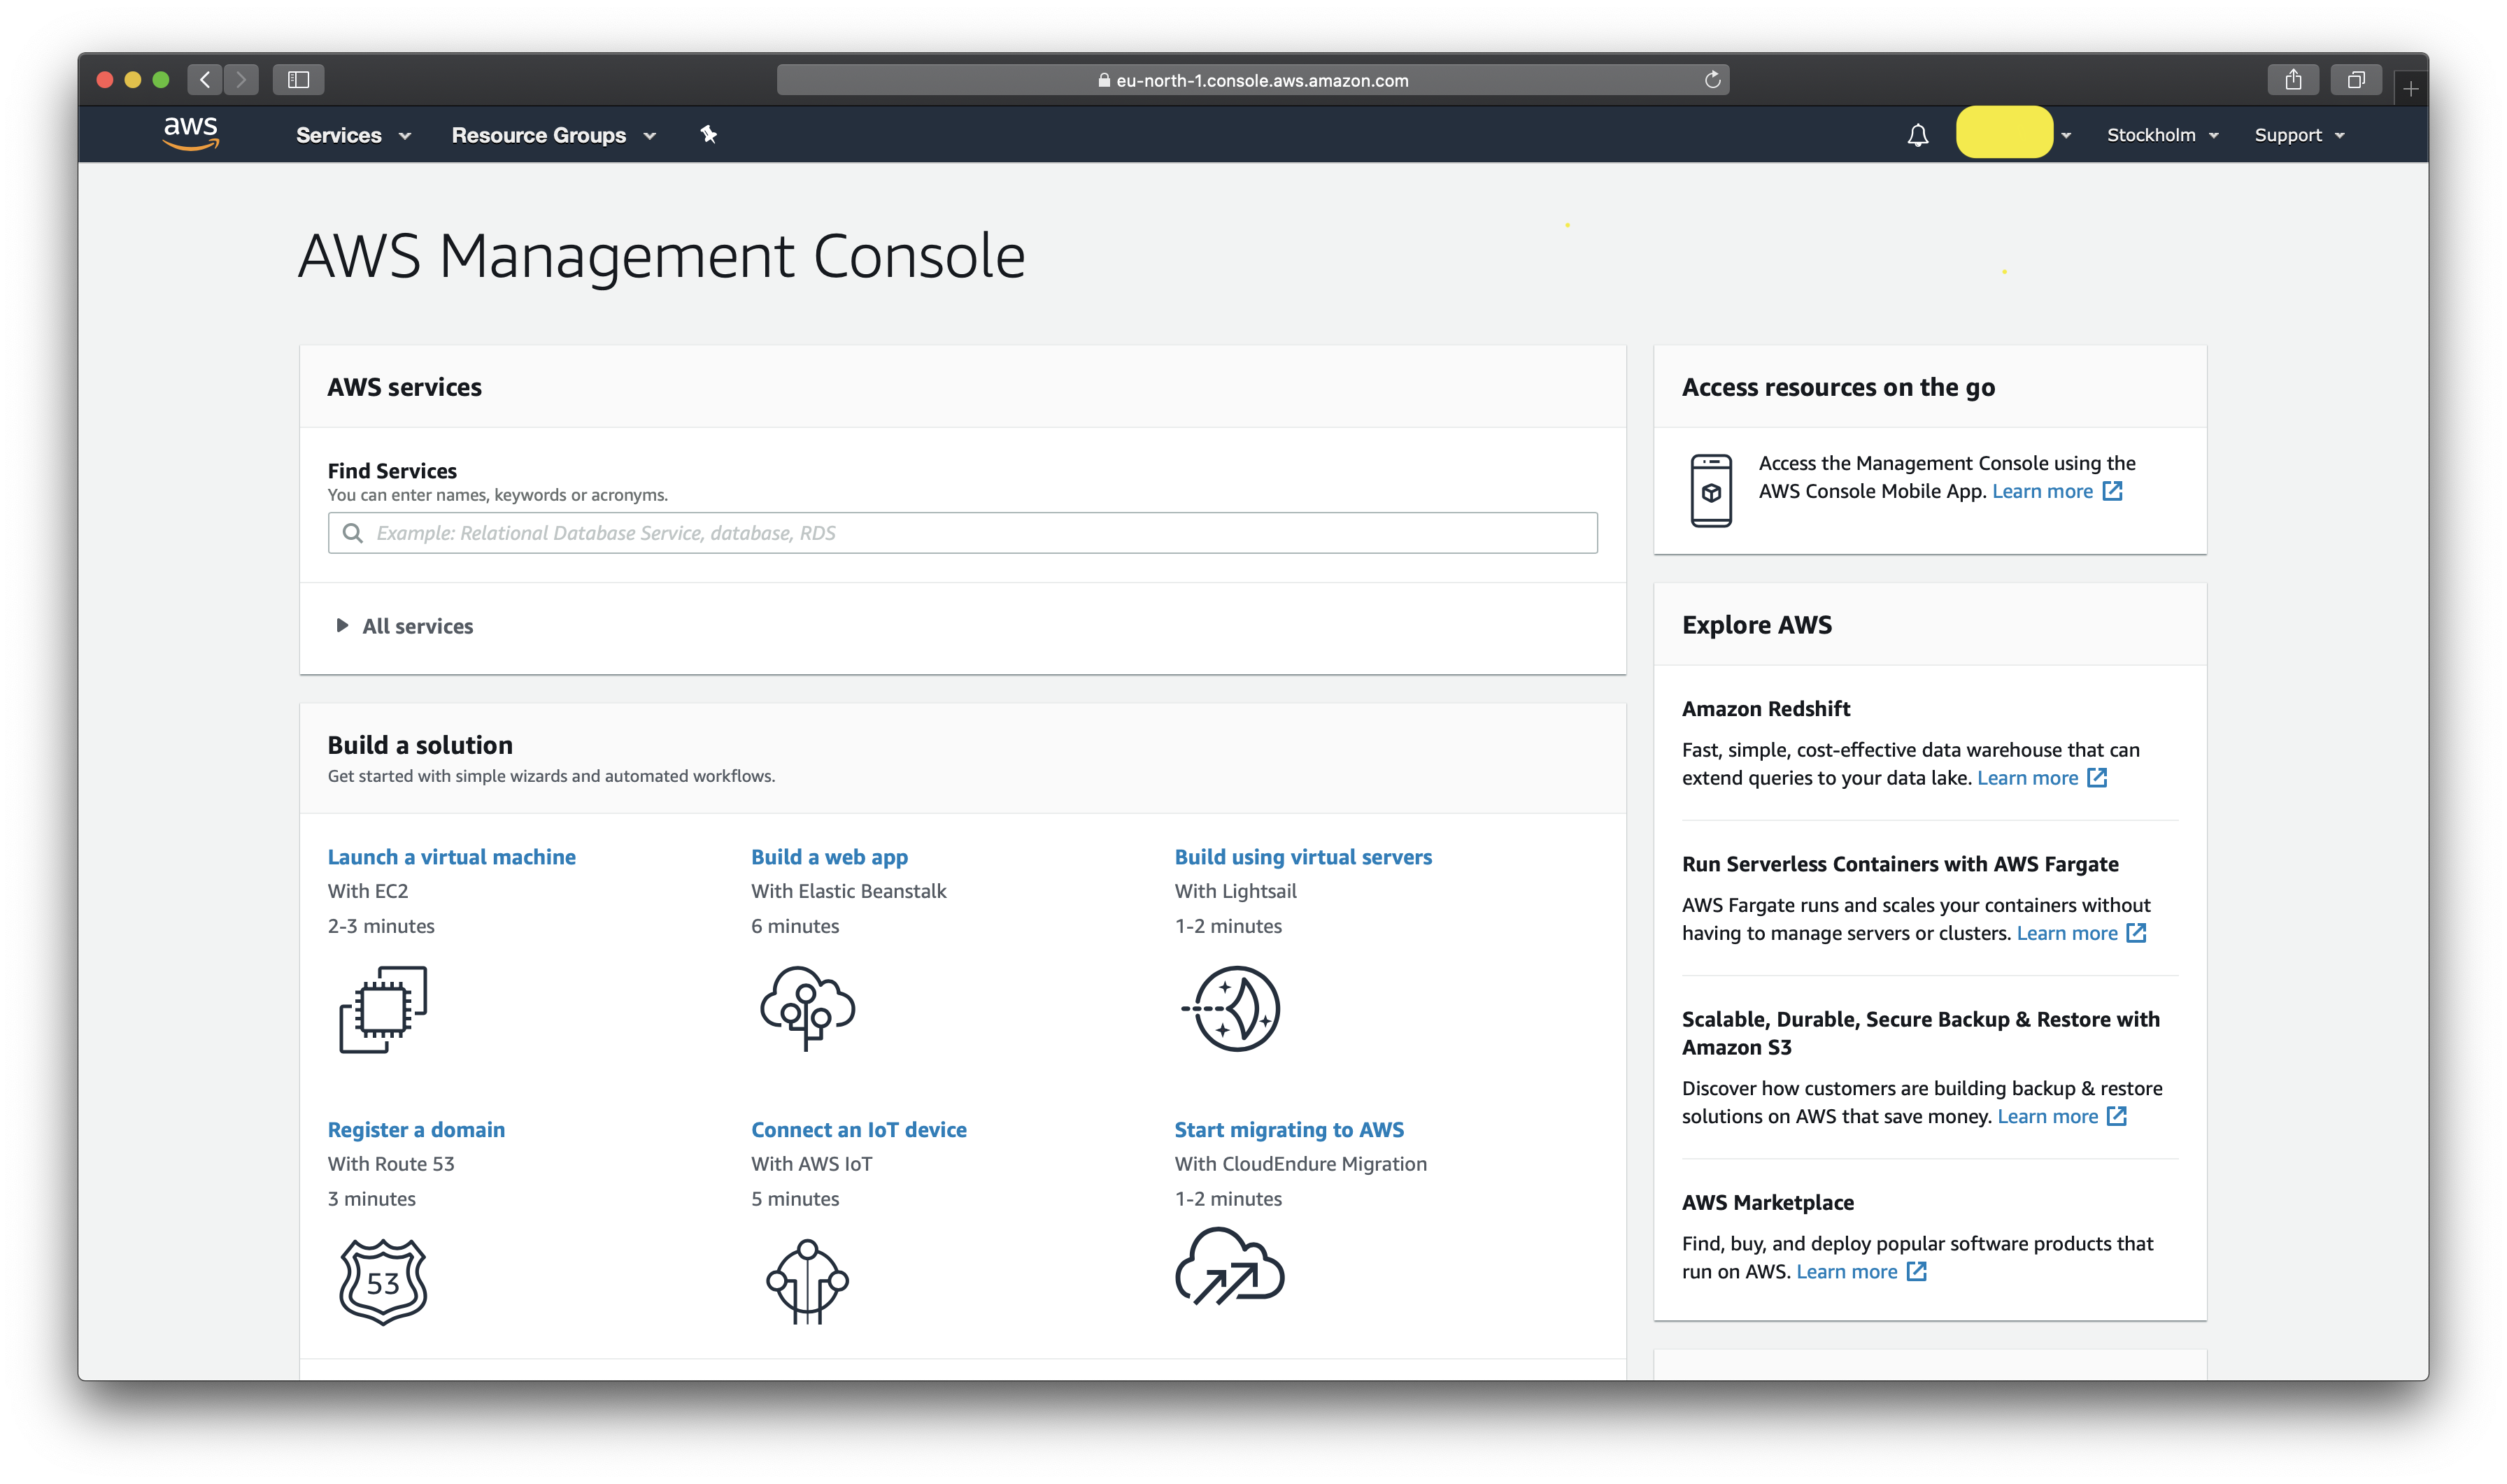Show all tabs overview button

(2356, 80)
